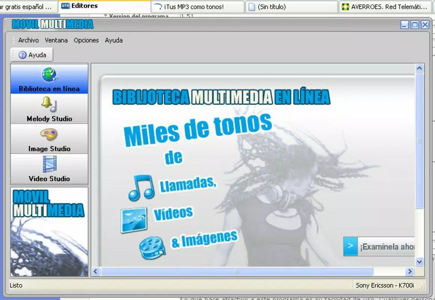The image size is (435, 300).
Task: Click the blue arrow beside ¡Examínela ahora
Action: tap(351, 246)
